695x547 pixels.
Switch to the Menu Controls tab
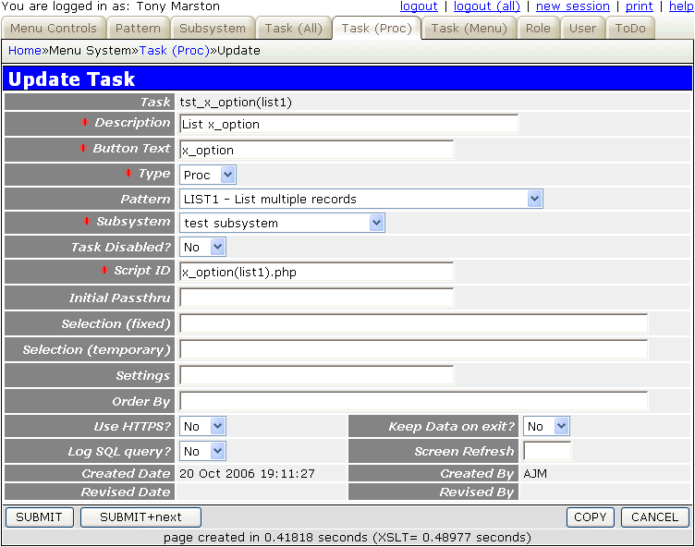click(x=54, y=28)
